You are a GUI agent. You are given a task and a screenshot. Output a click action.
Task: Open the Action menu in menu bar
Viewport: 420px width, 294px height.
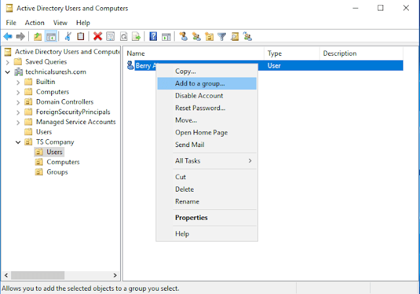tap(34, 22)
